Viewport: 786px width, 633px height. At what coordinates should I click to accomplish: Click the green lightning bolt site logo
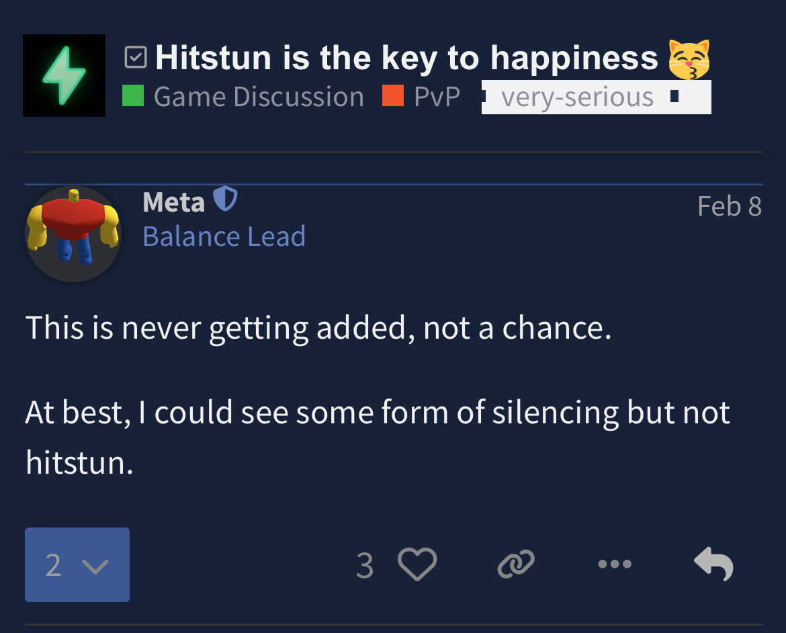[64, 76]
